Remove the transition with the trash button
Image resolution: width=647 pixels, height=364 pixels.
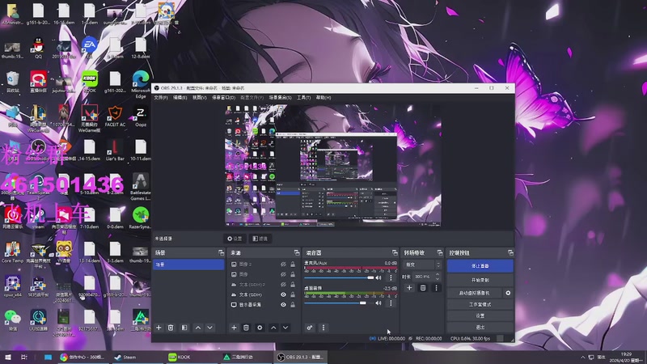coord(423,288)
